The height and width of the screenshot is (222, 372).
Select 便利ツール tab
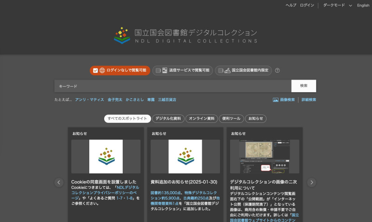point(231,119)
